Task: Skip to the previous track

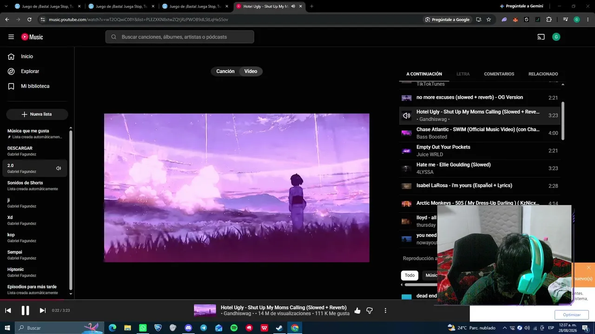Action: click(x=8, y=310)
